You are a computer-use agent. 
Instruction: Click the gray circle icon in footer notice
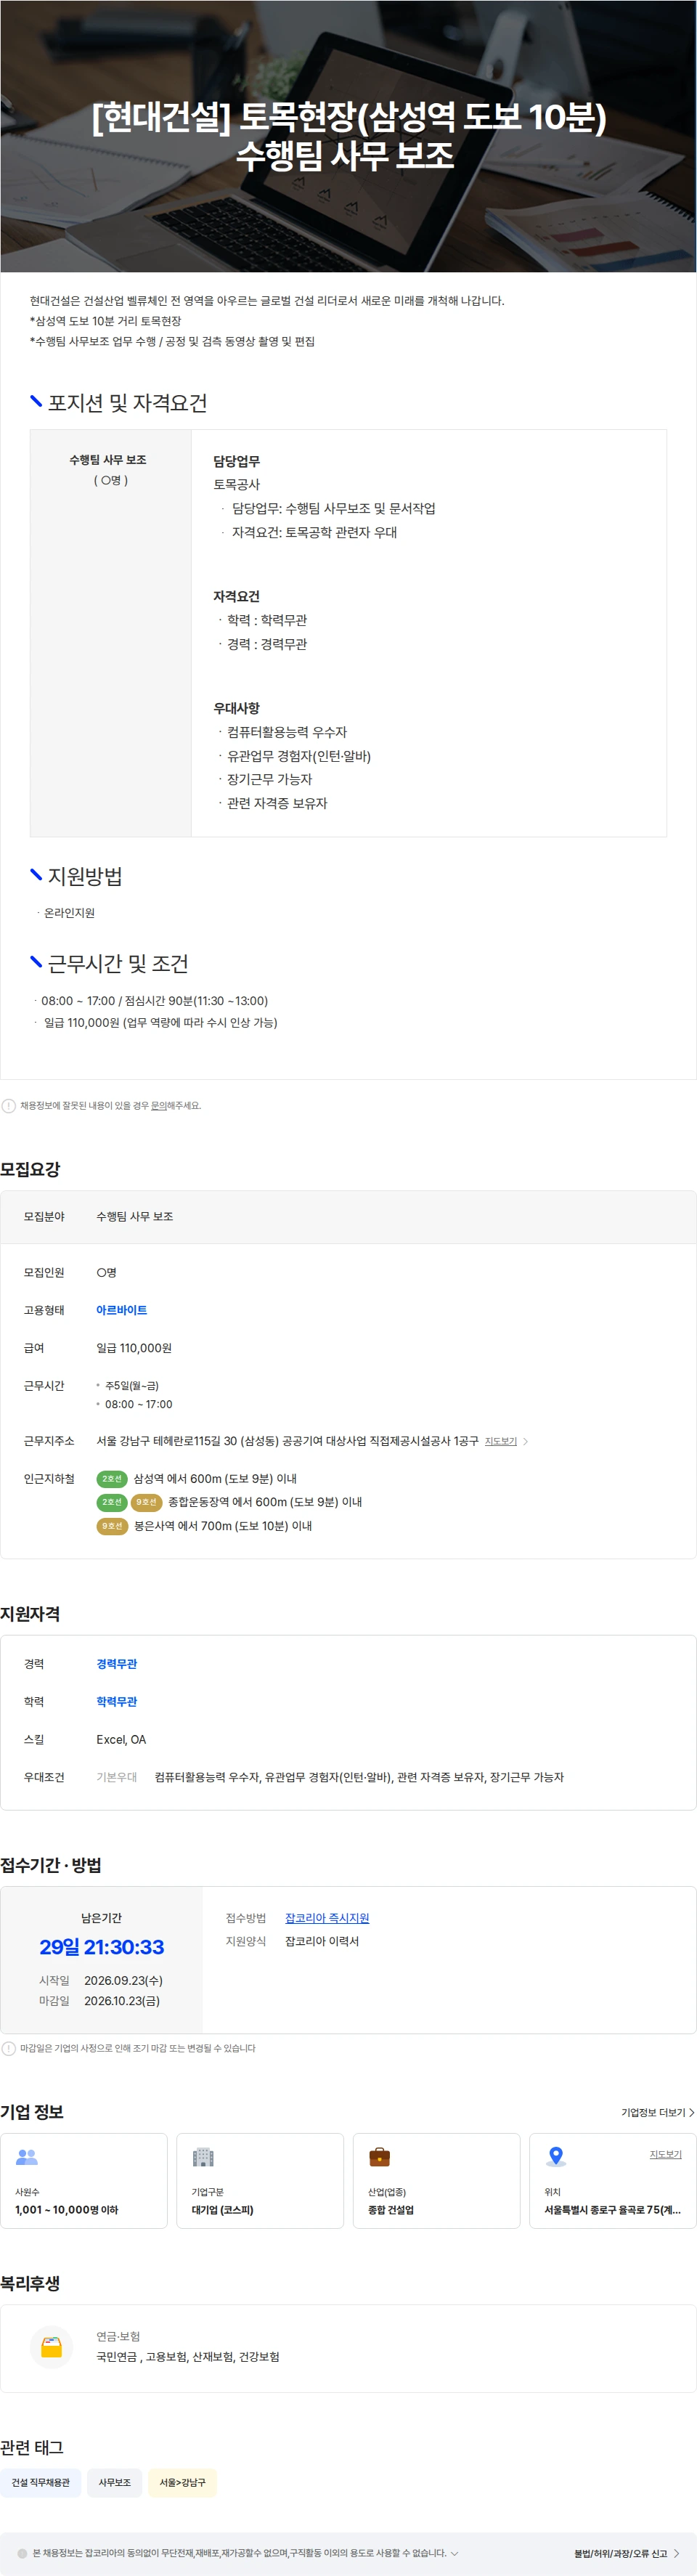23,2553
